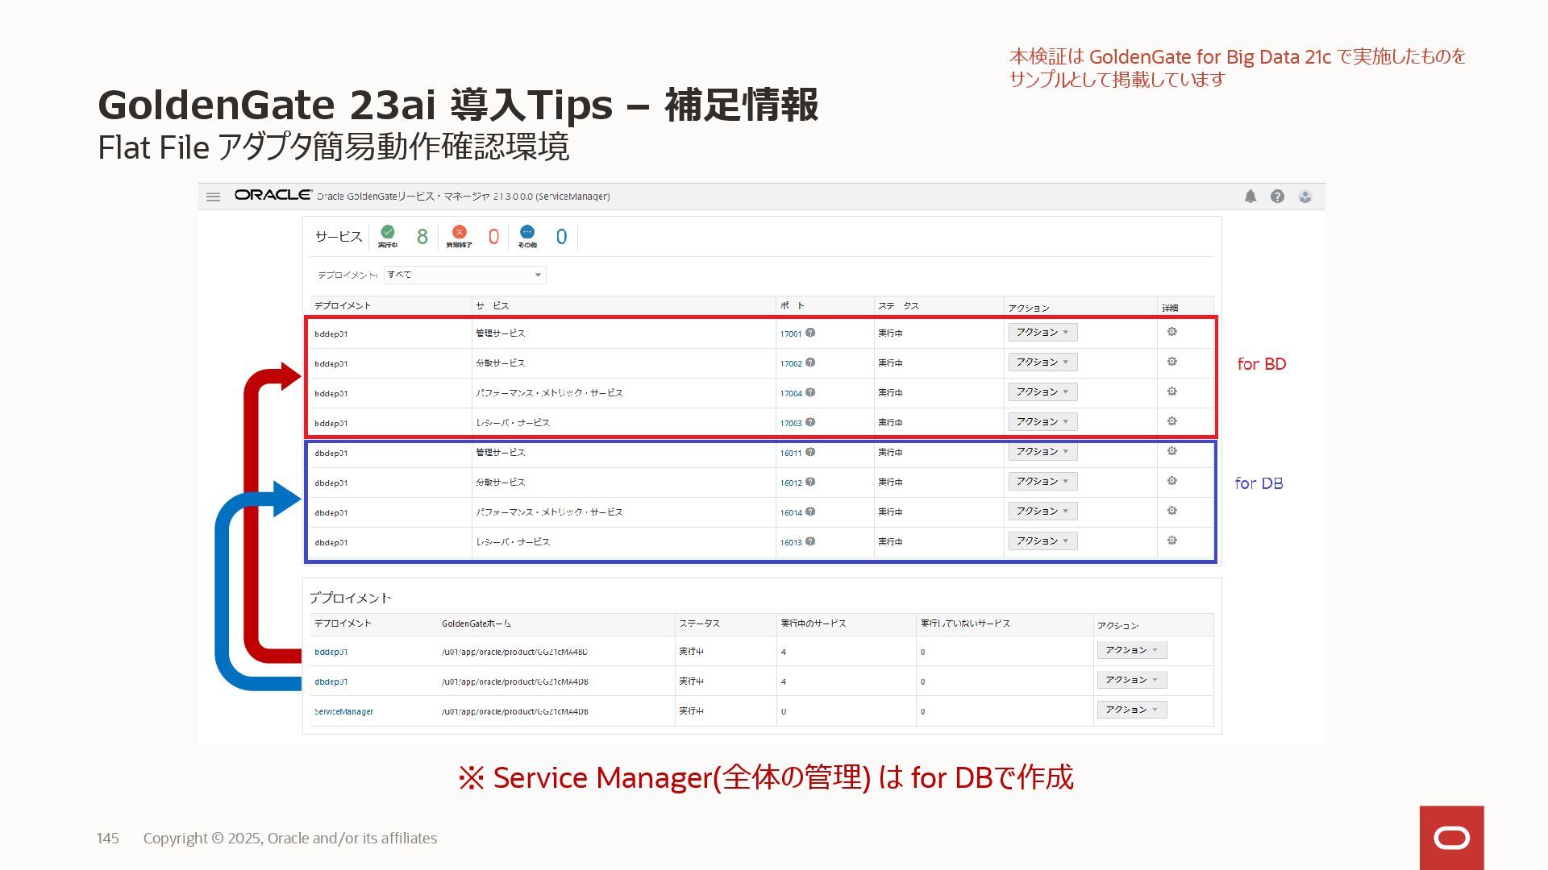Viewport: 1548px width, 870px height.
Task: Open details gear for bddep01 管理サービス
Action: 1171,332
